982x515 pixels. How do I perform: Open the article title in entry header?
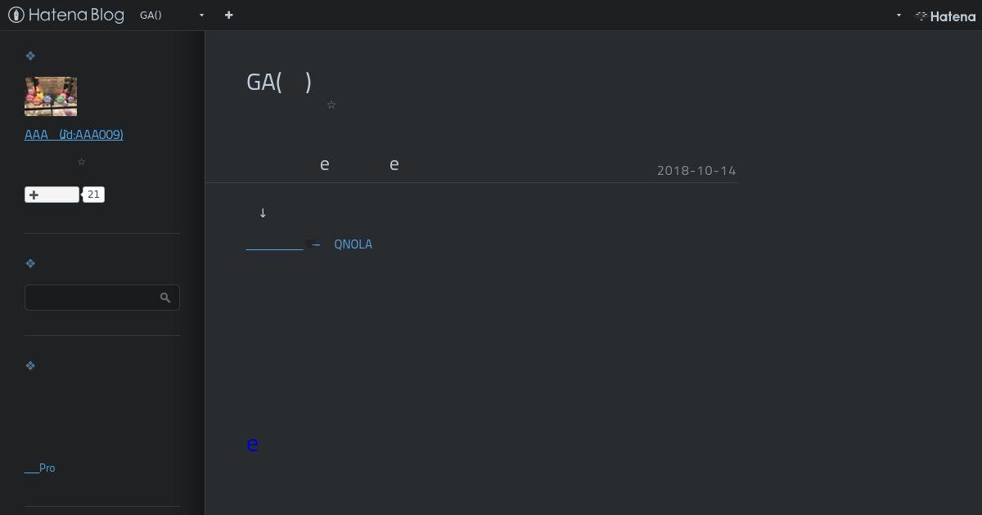[x=359, y=164]
